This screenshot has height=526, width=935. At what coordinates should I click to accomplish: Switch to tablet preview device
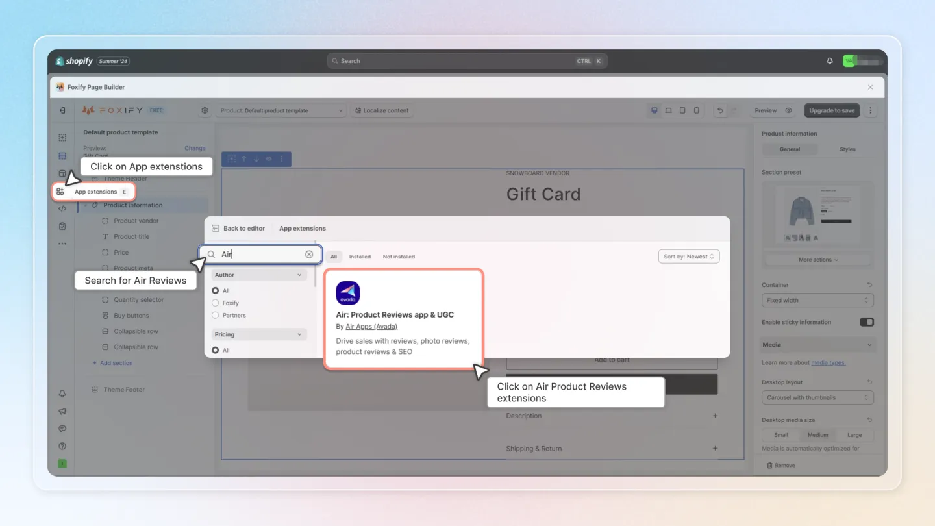tap(682, 110)
